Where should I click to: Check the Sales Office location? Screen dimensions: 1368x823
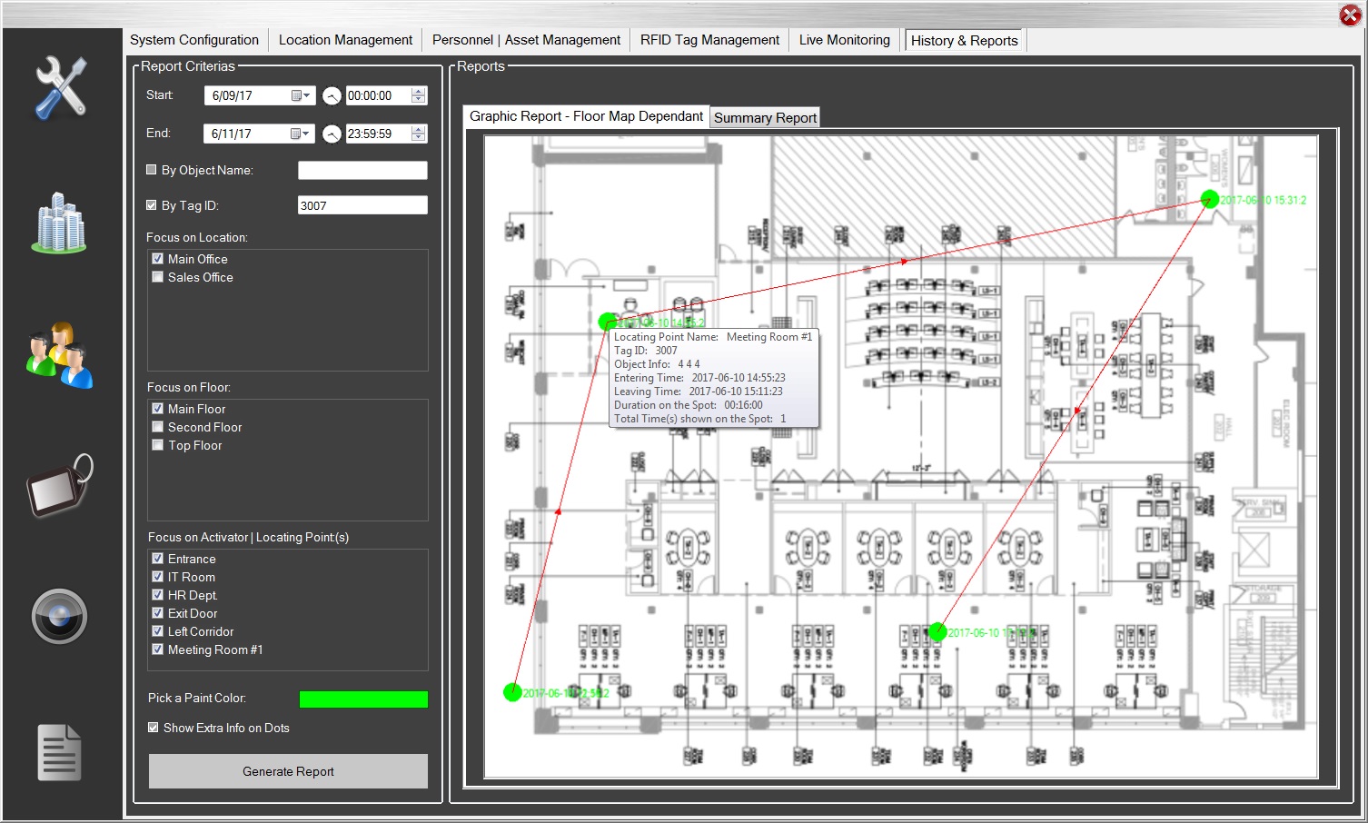[x=158, y=277]
